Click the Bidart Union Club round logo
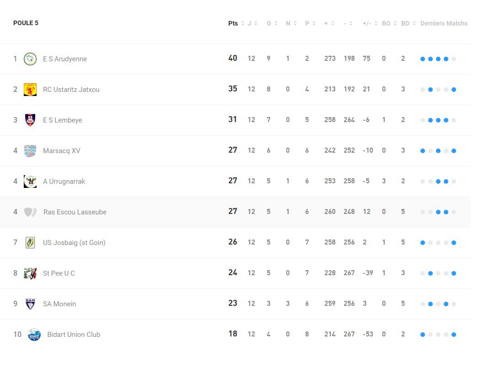This screenshot has height=368, width=484. tap(34, 335)
